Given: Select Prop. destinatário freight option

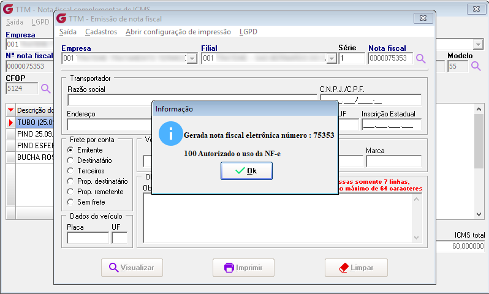Looking at the screenshot, I should (x=70, y=181).
